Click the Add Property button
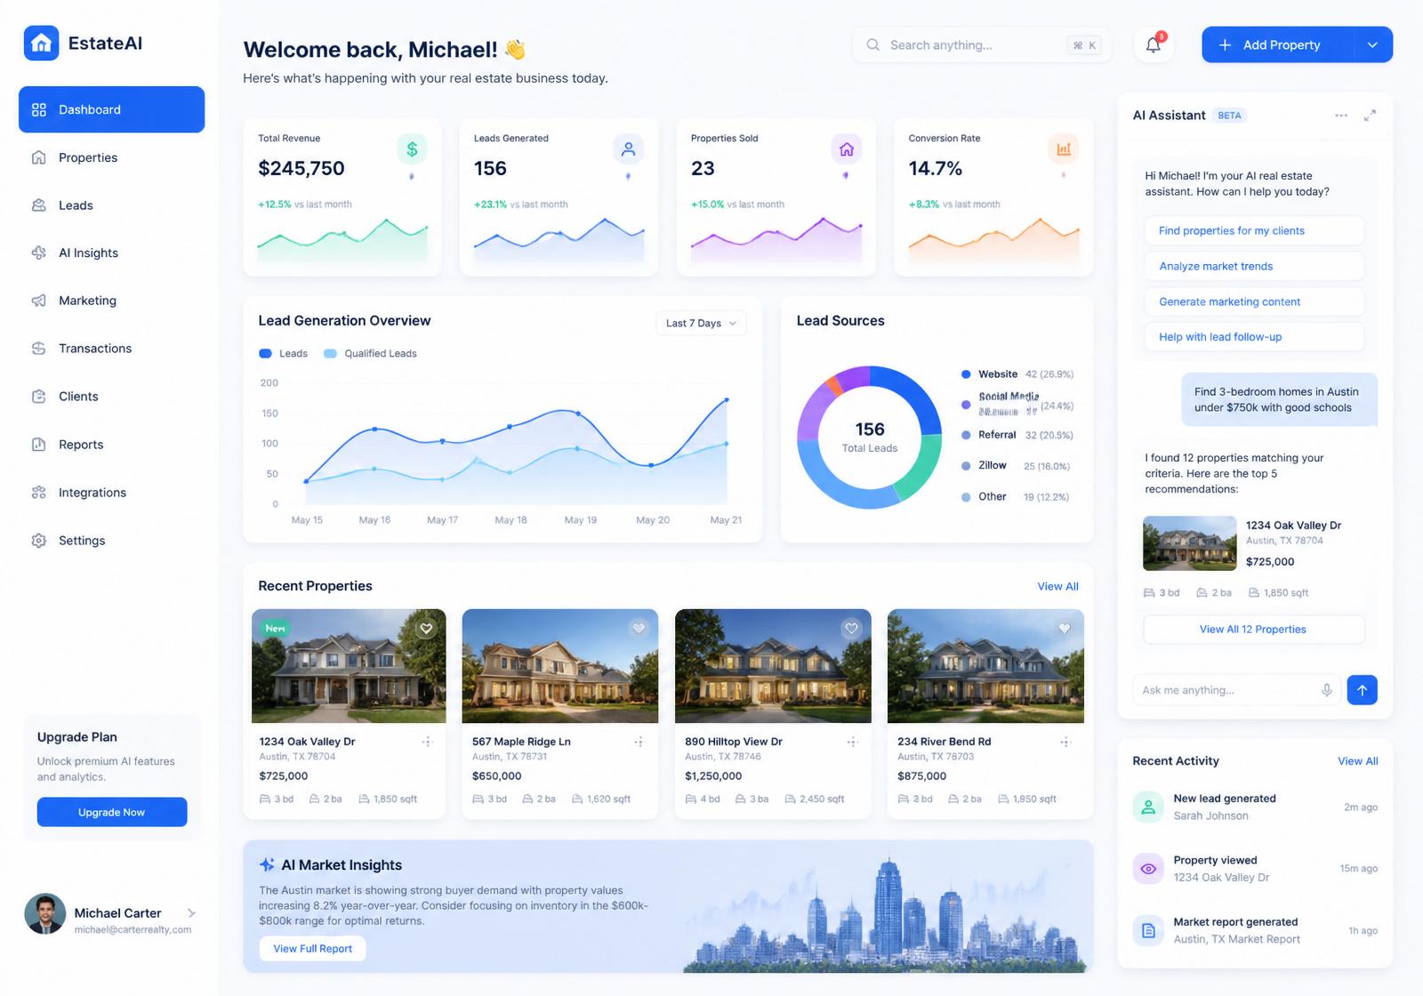The height and width of the screenshot is (996, 1423). [1278, 44]
